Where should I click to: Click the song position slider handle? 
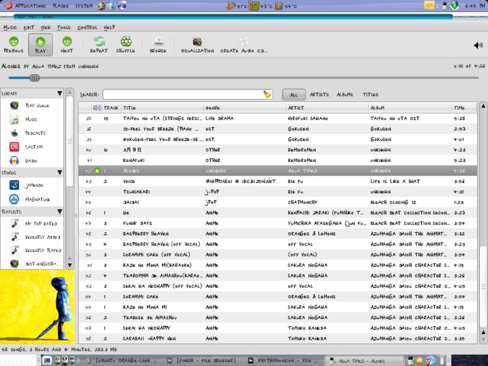click(x=35, y=78)
